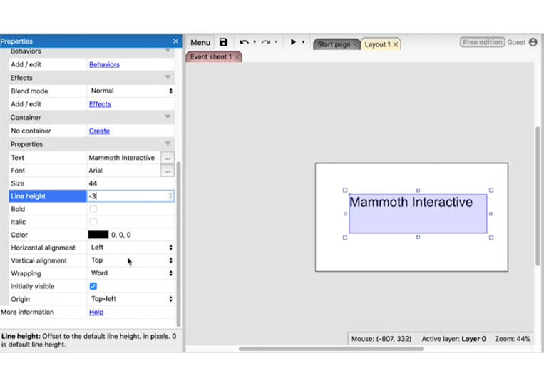Viewport: 544px width, 386px height.
Task: Close the Event sheet 1 tab
Action: 237,57
